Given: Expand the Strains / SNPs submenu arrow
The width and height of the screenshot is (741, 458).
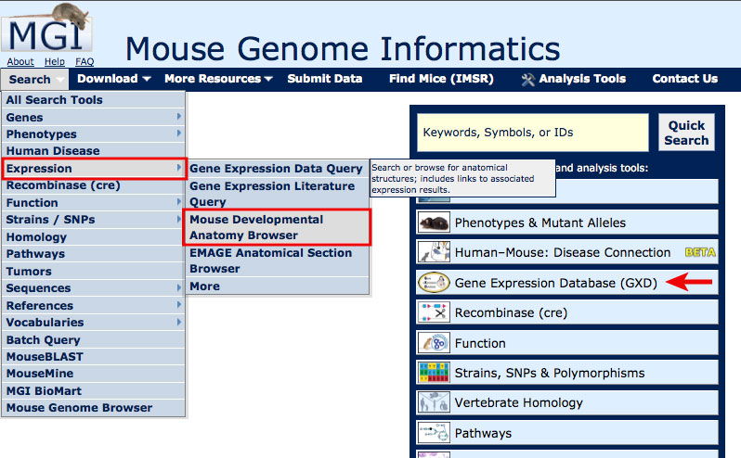Looking at the screenshot, I should 178,219.
